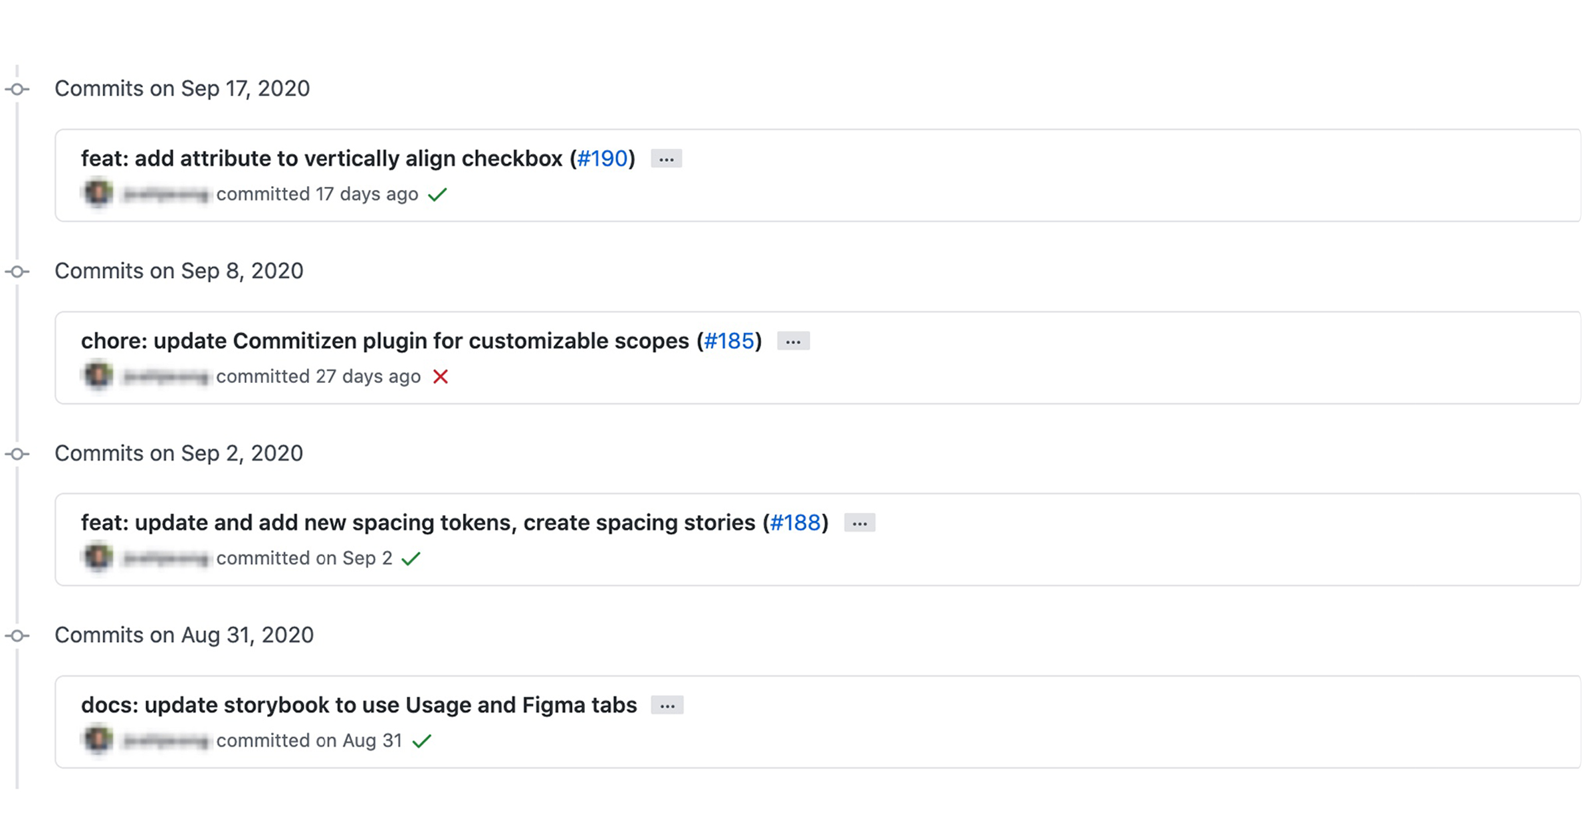Click author avatar on storybook commit

98,740
